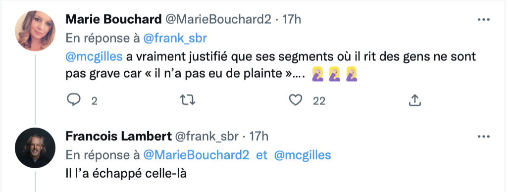This screenshot has width=512, height=192.
Task: Open Marie Bouchard's display name link
Action: click(113, 20)
